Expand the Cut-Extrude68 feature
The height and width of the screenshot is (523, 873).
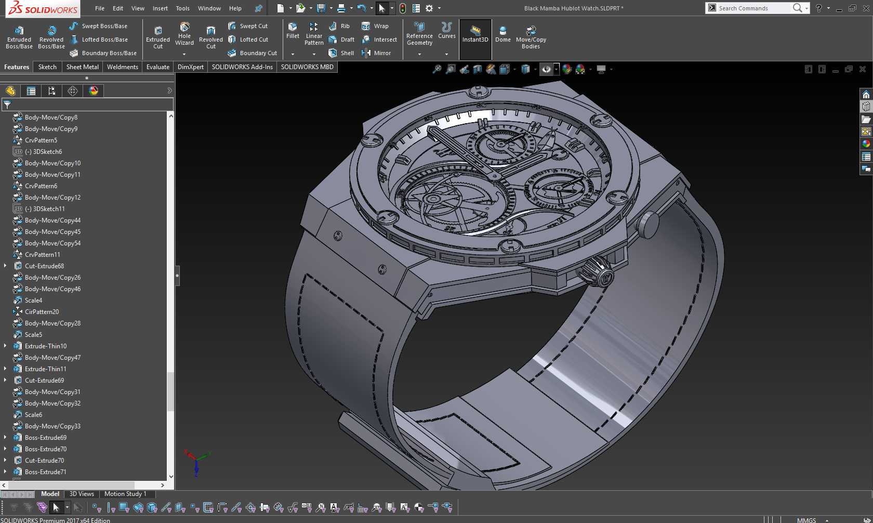(5, 266)
